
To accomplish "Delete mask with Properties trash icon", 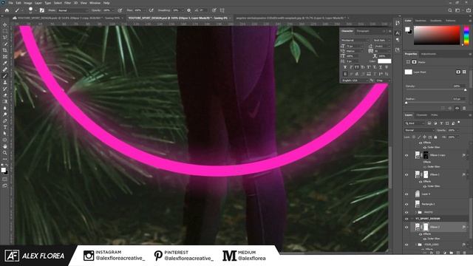I will pos(464,108).
